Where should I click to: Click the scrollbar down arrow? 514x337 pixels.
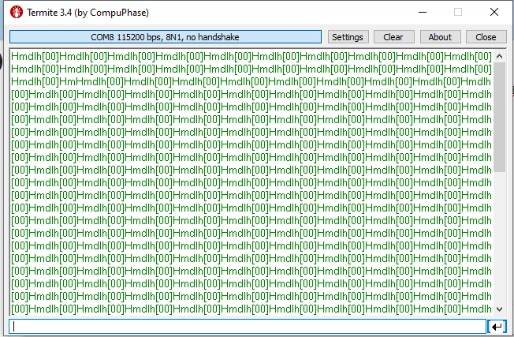pyautogui.click(x=500, y=309)
